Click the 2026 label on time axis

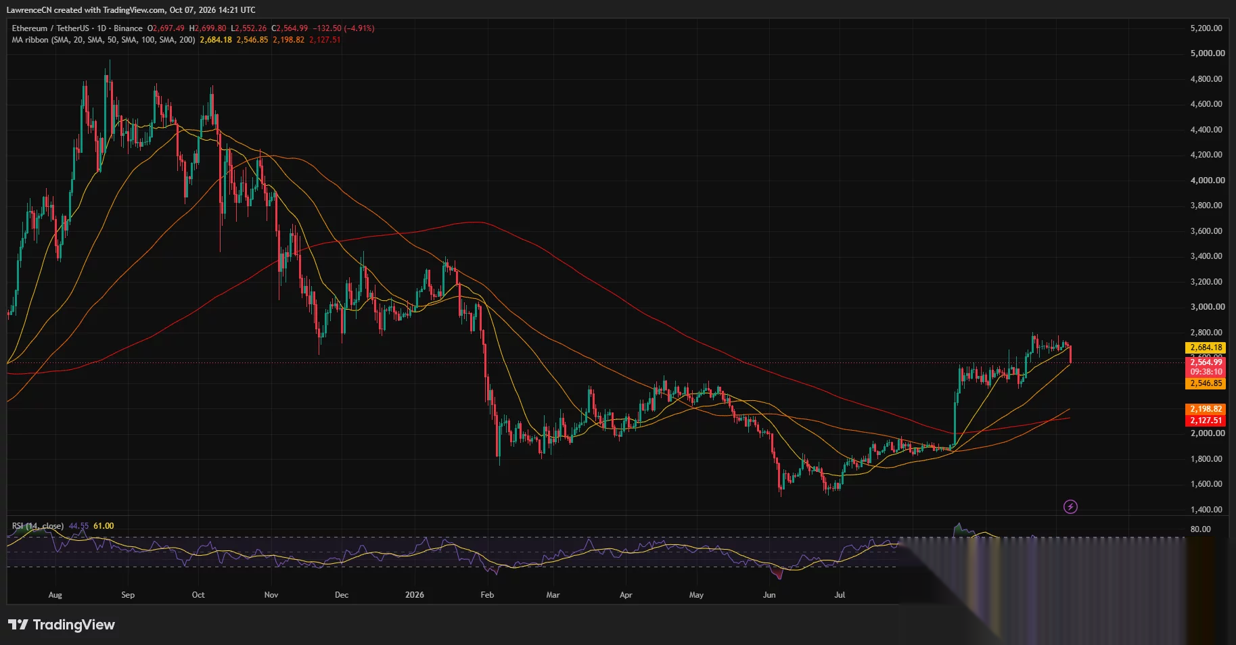(415, 595)
